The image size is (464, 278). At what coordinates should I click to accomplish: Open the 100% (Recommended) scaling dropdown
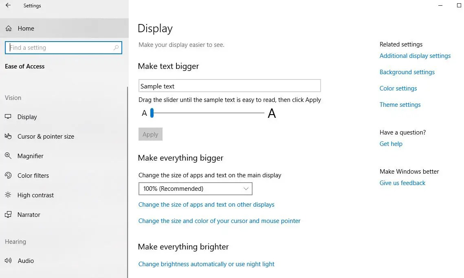coord(195,189)
